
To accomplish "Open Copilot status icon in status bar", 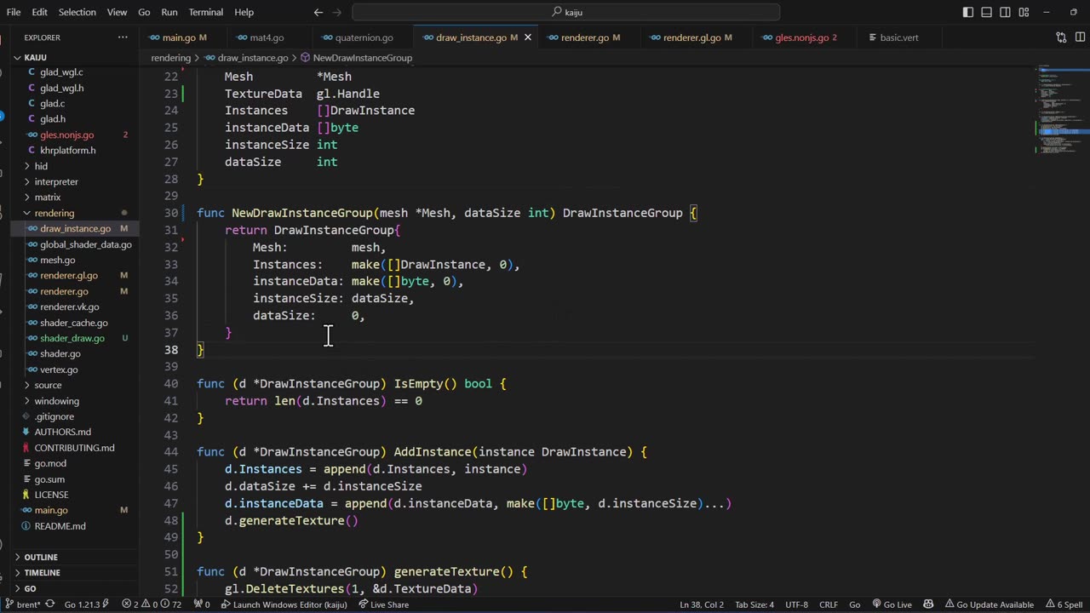I will (x=928, y=604).
